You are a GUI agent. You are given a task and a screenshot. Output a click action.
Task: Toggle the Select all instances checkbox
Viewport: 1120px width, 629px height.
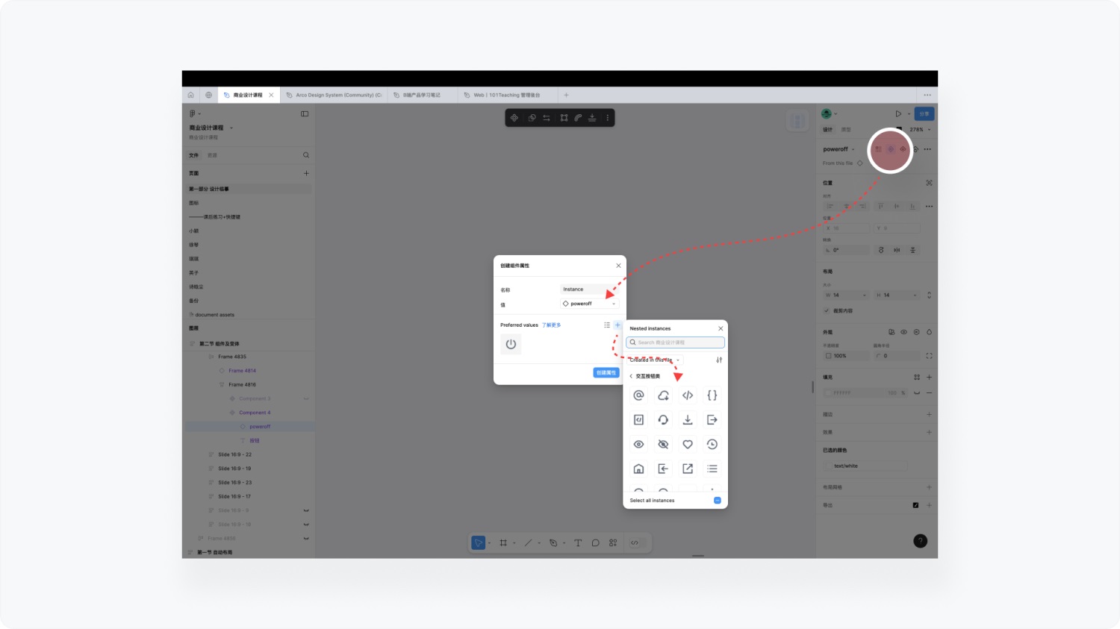(717, 501)
